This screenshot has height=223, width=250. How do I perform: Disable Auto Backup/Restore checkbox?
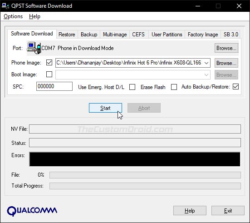pos(235,87)
